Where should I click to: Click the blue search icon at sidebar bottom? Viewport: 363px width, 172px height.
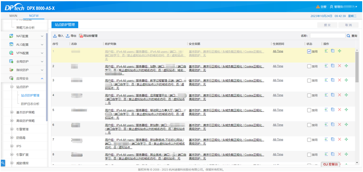(x=3, y=163)
